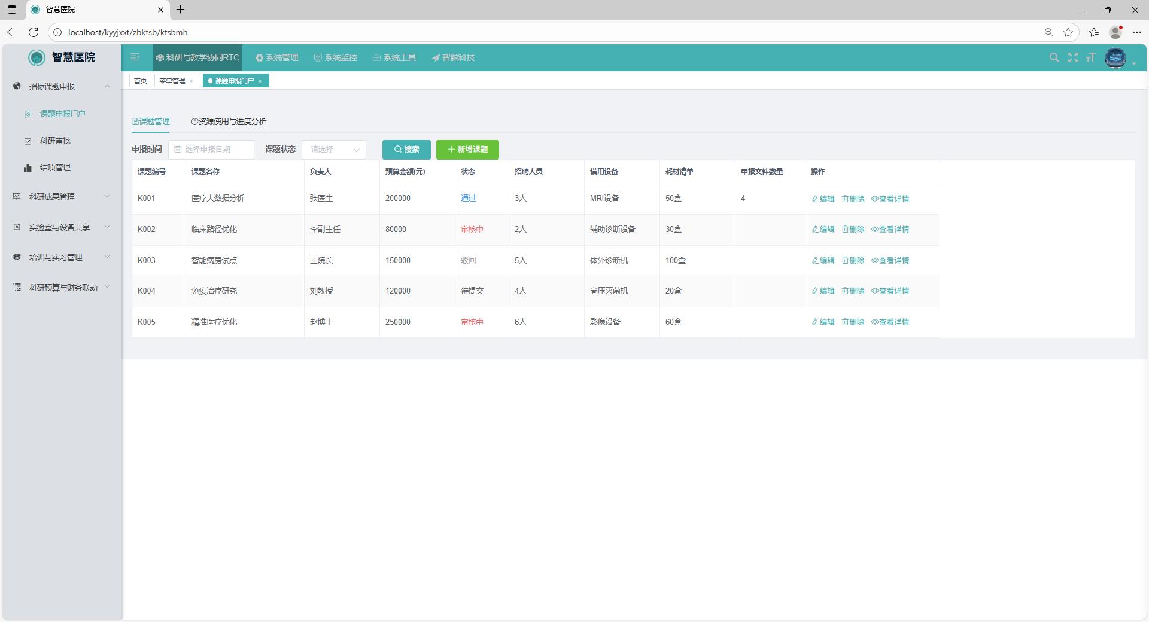Screen dimensions: 1149x622
Task: Close the 课题申报门户 tab tag
Action: tap(260, 81)
